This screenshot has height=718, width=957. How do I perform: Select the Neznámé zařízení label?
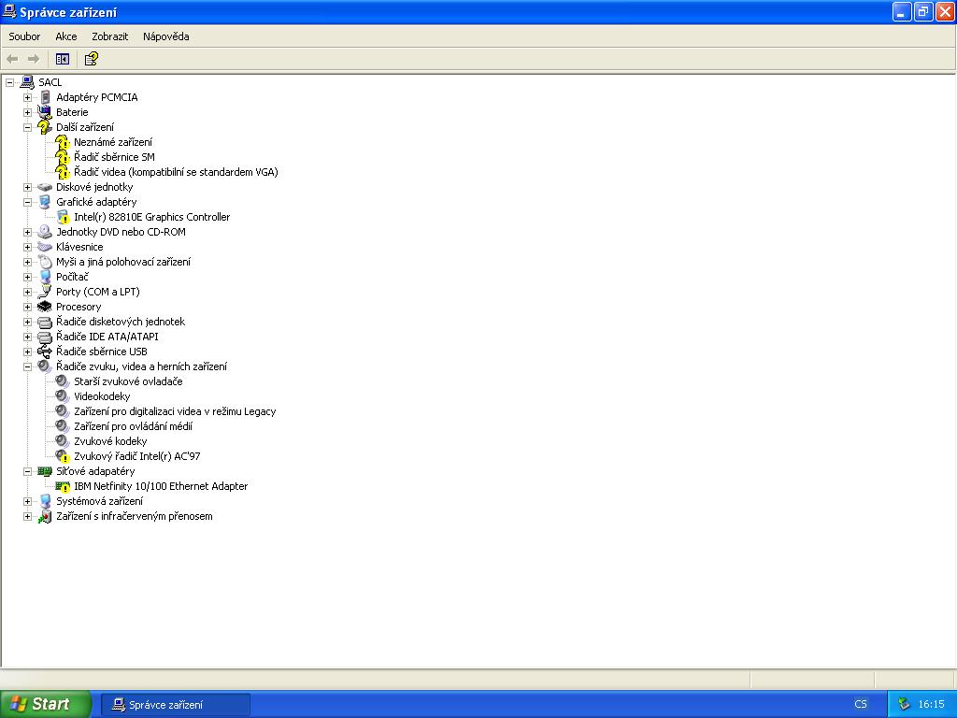113,142
